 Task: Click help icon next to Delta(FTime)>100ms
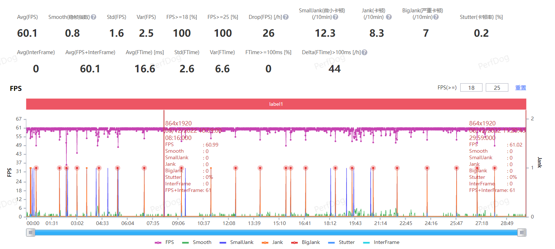[x=364, y=52]
